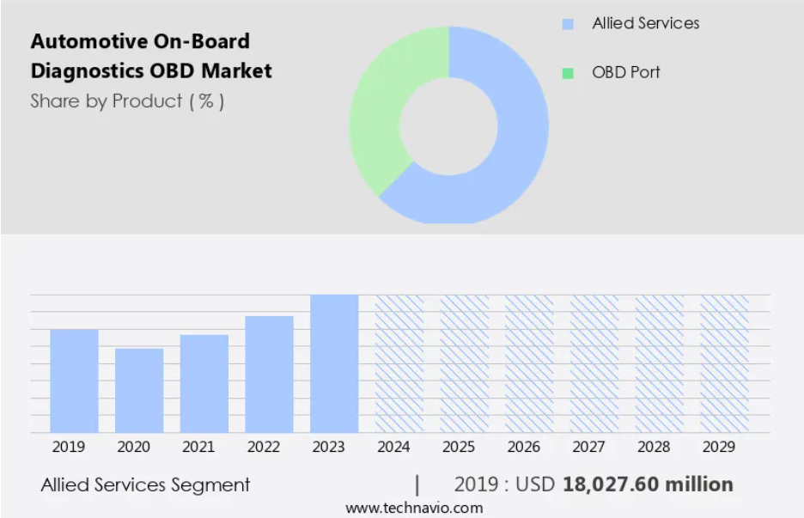
Task: Click the tallest 2023 bar
Action: pyautogui.click(x=334, y=363)
